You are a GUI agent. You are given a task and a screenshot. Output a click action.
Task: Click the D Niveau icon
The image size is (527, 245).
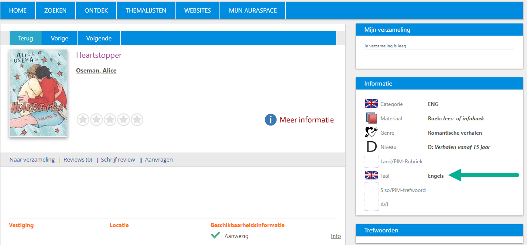pyautogui.click(x=371, y=147)
